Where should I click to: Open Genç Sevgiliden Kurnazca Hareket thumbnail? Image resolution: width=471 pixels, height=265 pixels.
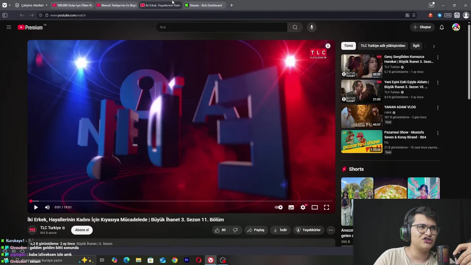coord(362,66)
